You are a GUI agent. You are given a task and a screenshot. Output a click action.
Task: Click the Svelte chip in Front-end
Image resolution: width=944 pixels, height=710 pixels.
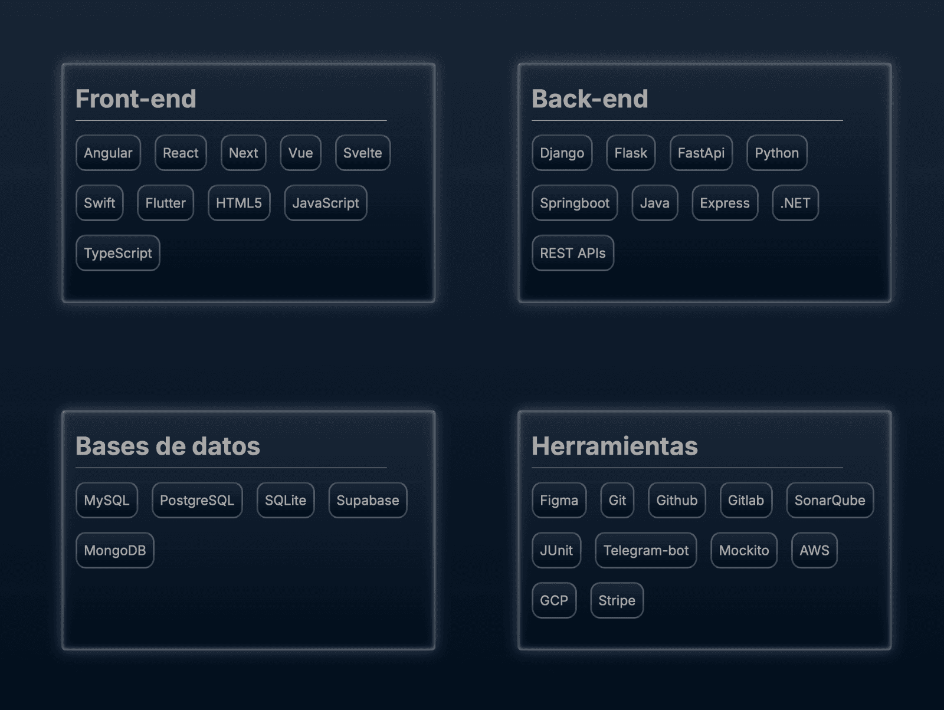363,153
